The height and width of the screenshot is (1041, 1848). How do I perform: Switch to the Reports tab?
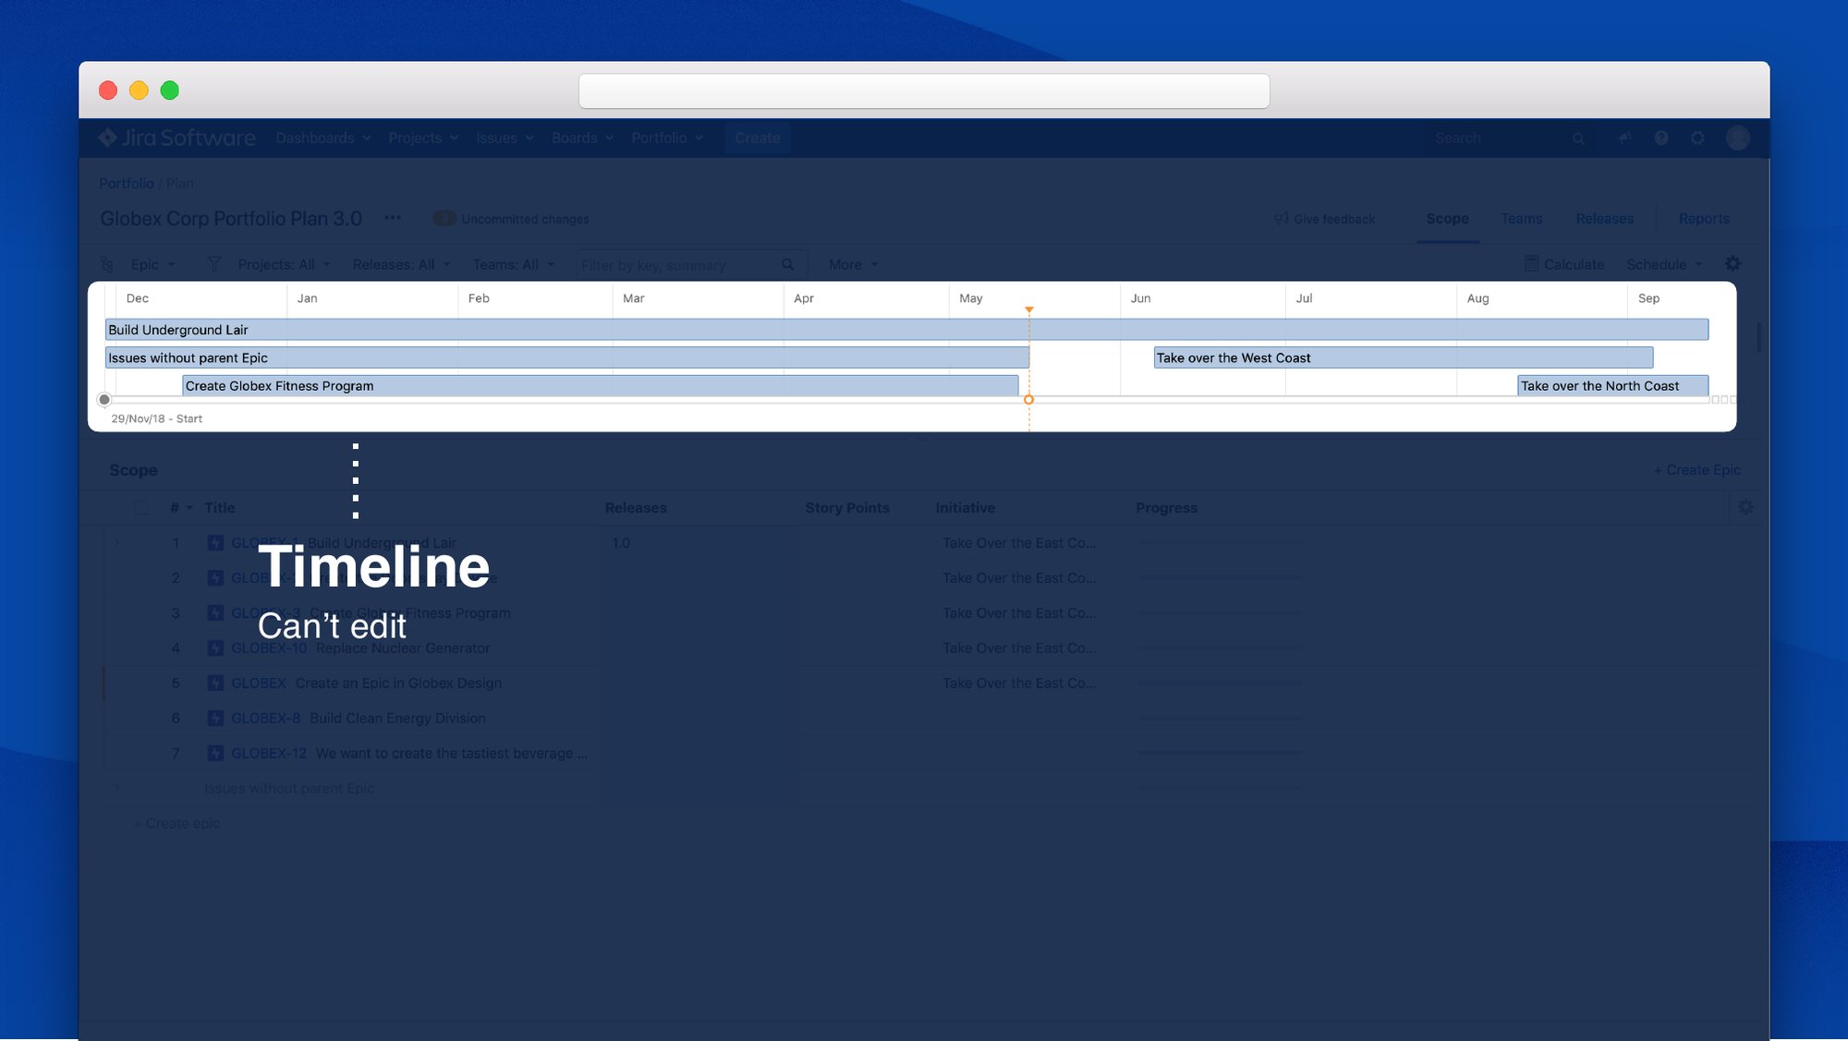[x=1704, y=219]
